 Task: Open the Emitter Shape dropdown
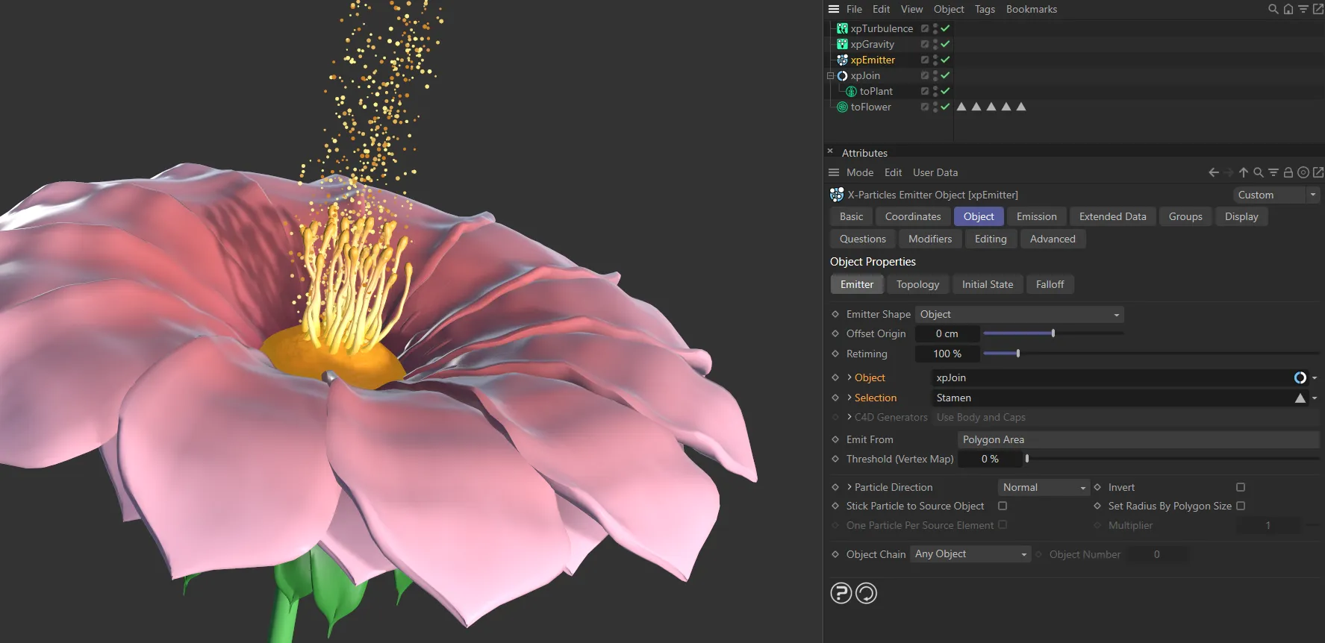tap(1020, 314)
